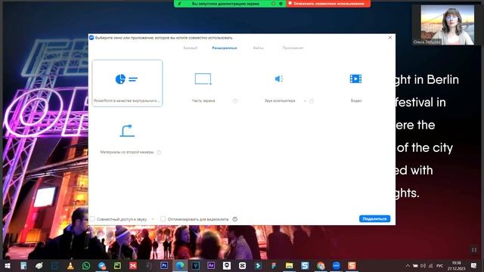Screen dimensions: 484x272
Task: Click the red stop sharing button
Action: pyautogui.click(x=328, y=4)
